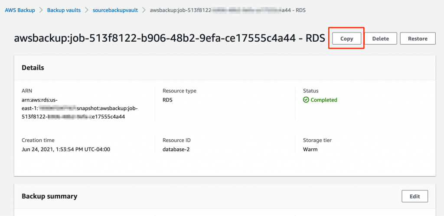The height and width of the screenshot is (216, 444).
Task: Select the Warm storage tier value
Action: (x=310, y=149)
